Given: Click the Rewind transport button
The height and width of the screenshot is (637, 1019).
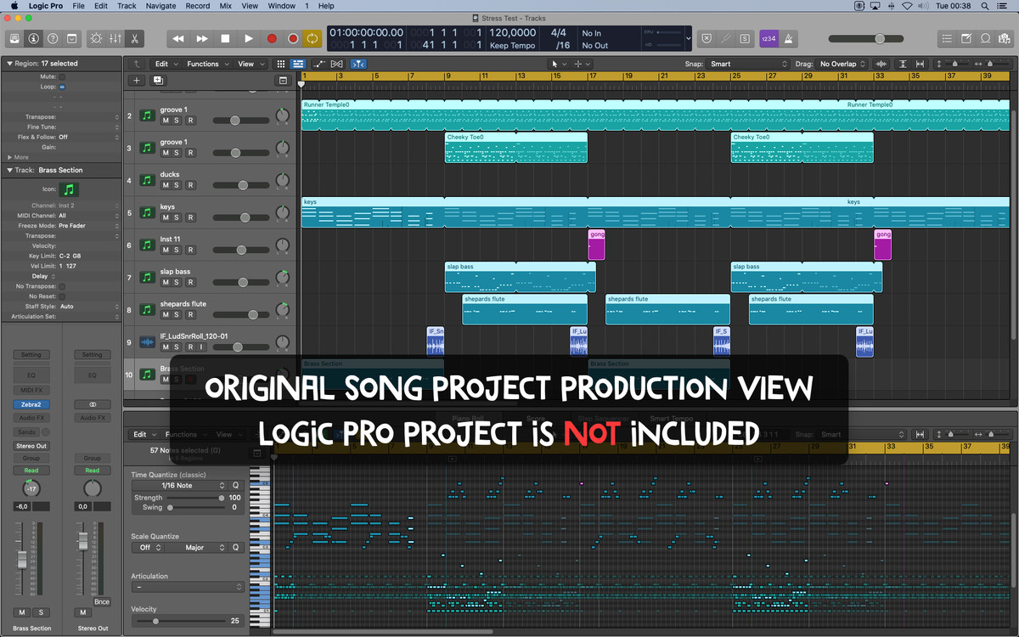Looking at the screenshot, I should tap(178, 38).
